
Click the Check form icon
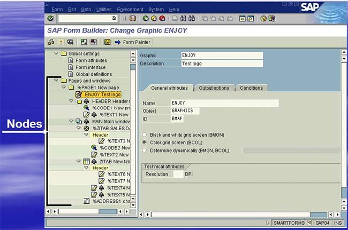[61, 42]
